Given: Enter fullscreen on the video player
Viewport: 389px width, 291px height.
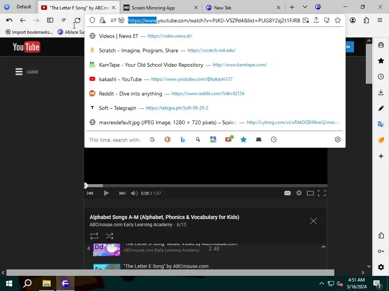Looking at the screenshot, I should (322, 193).
